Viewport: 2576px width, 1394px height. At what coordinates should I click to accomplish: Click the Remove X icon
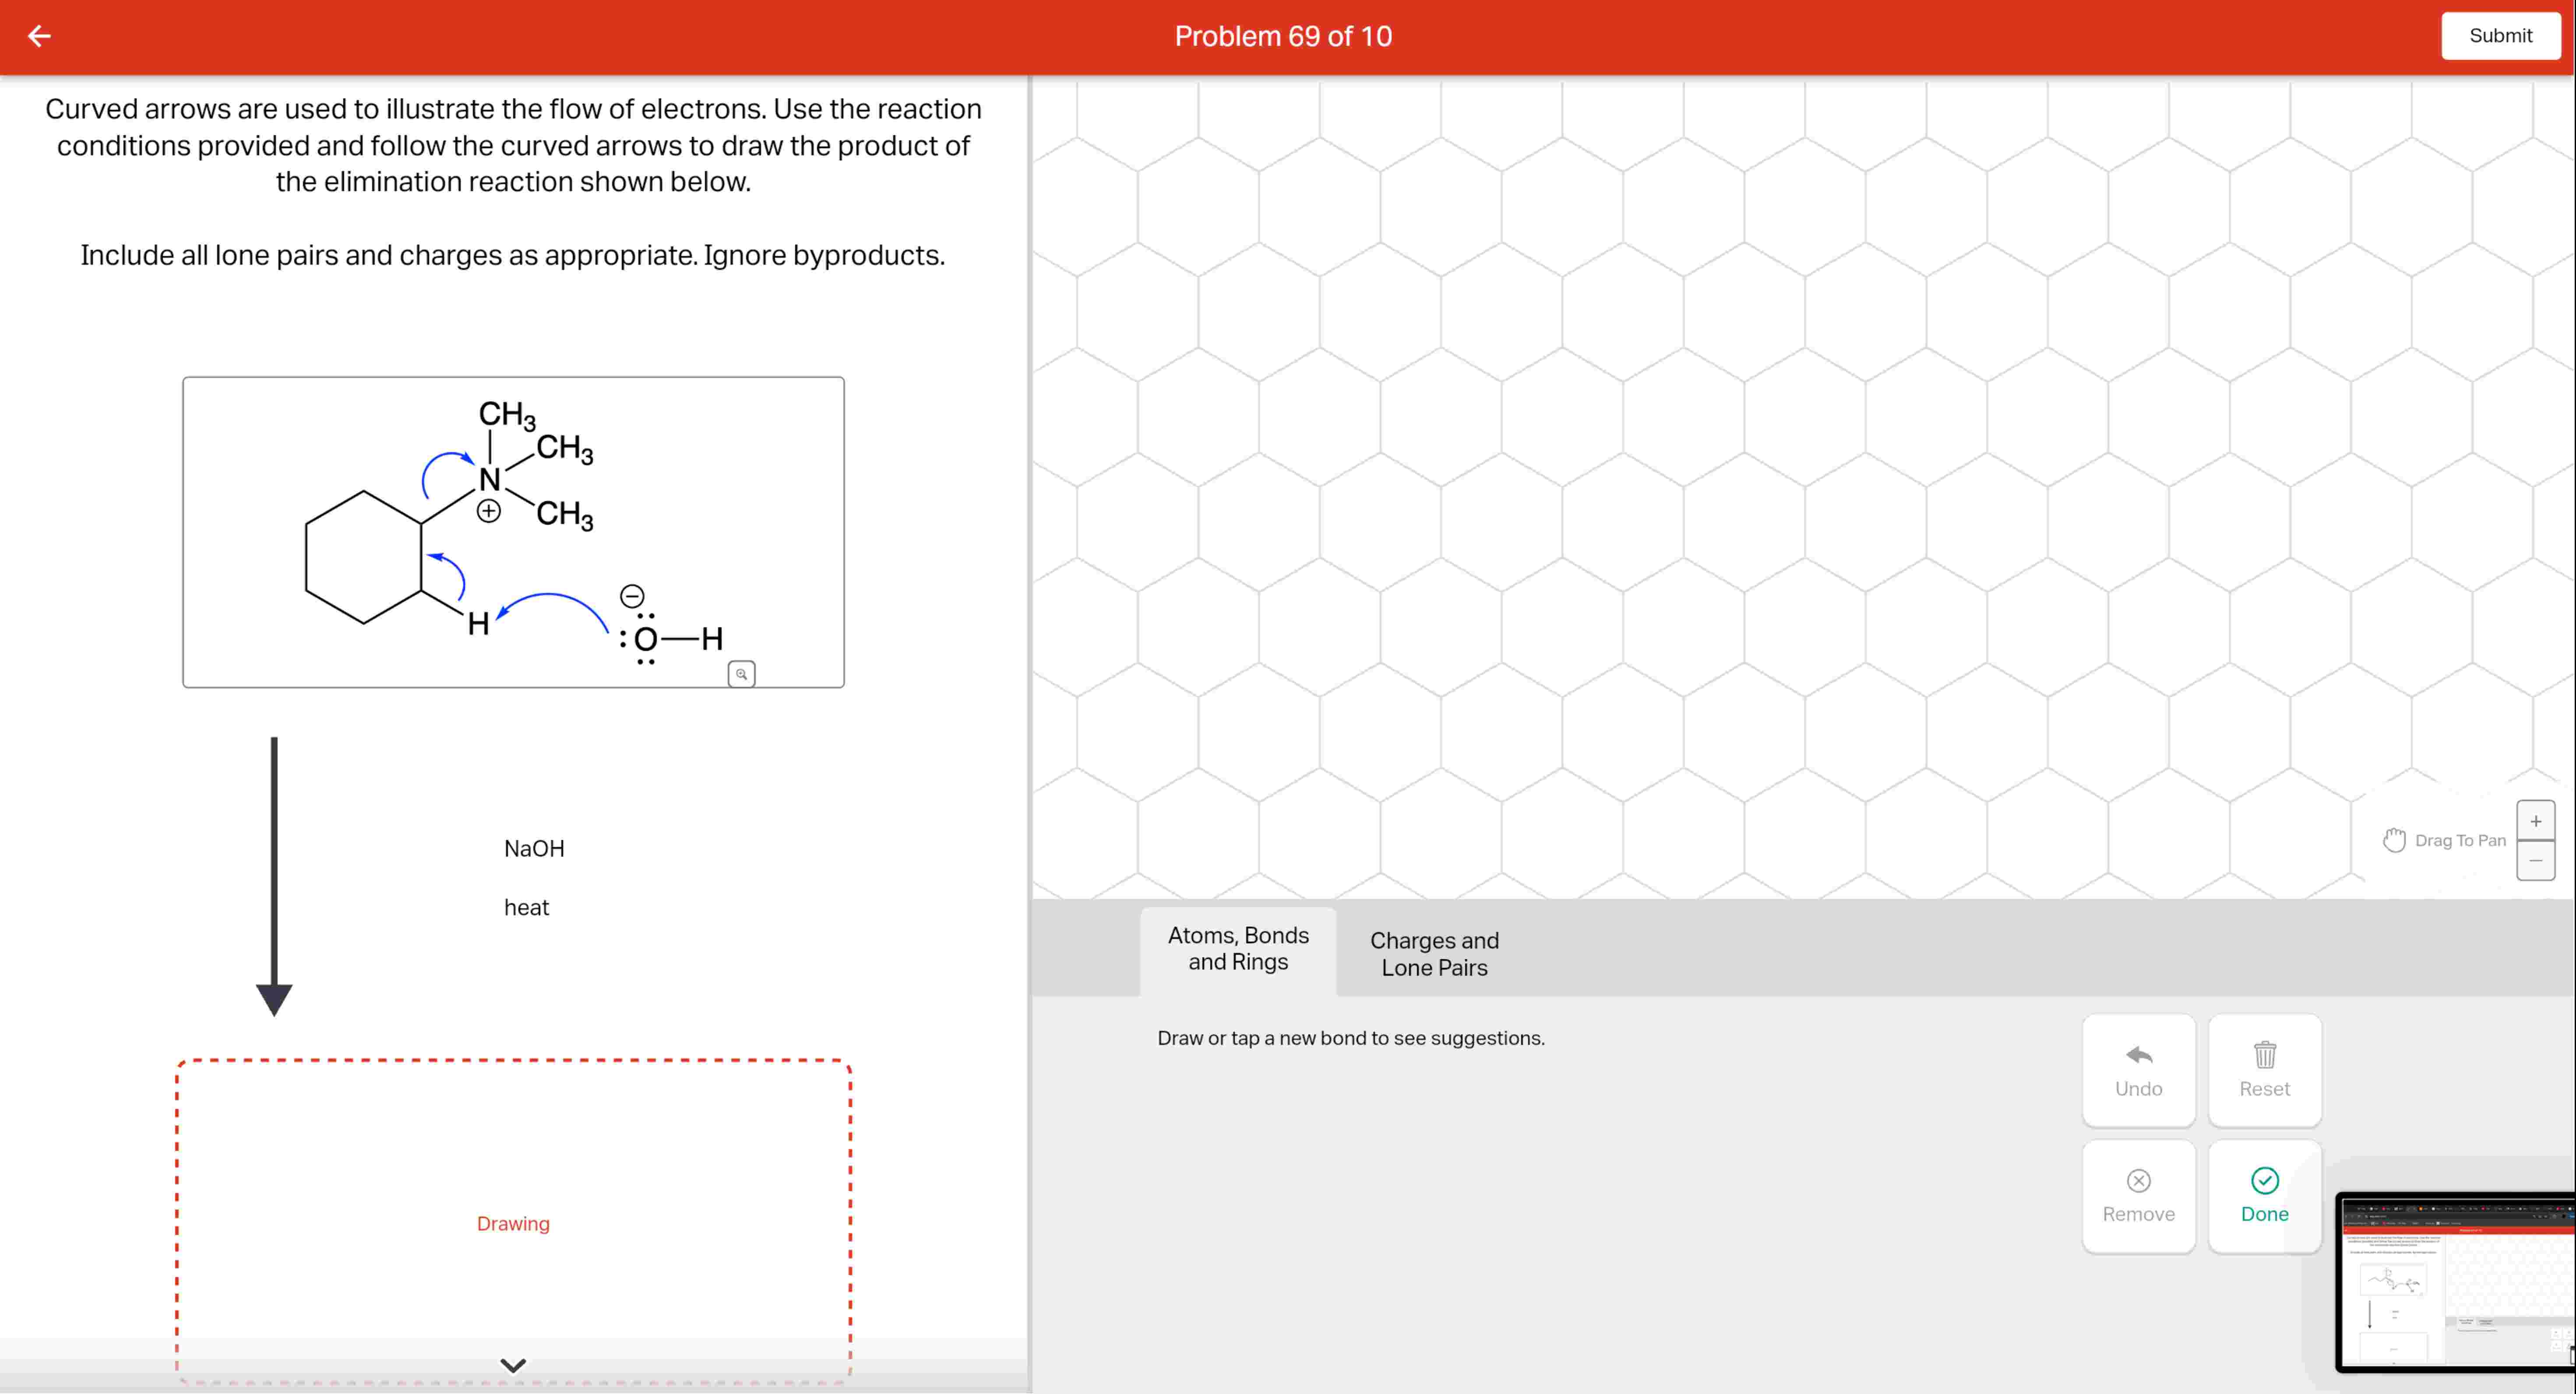(x=2138, y=1181)
